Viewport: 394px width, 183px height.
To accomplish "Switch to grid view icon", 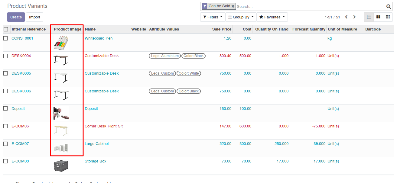I will click(387, 17).
